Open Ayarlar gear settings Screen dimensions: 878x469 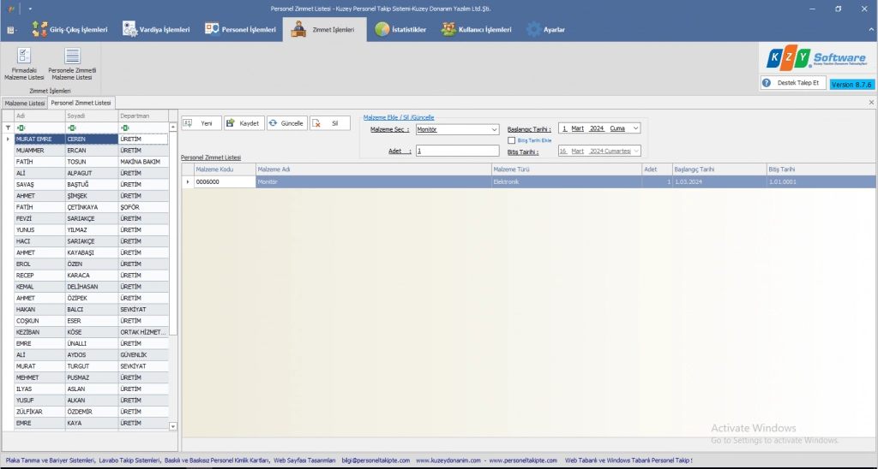tap(545, 29)
